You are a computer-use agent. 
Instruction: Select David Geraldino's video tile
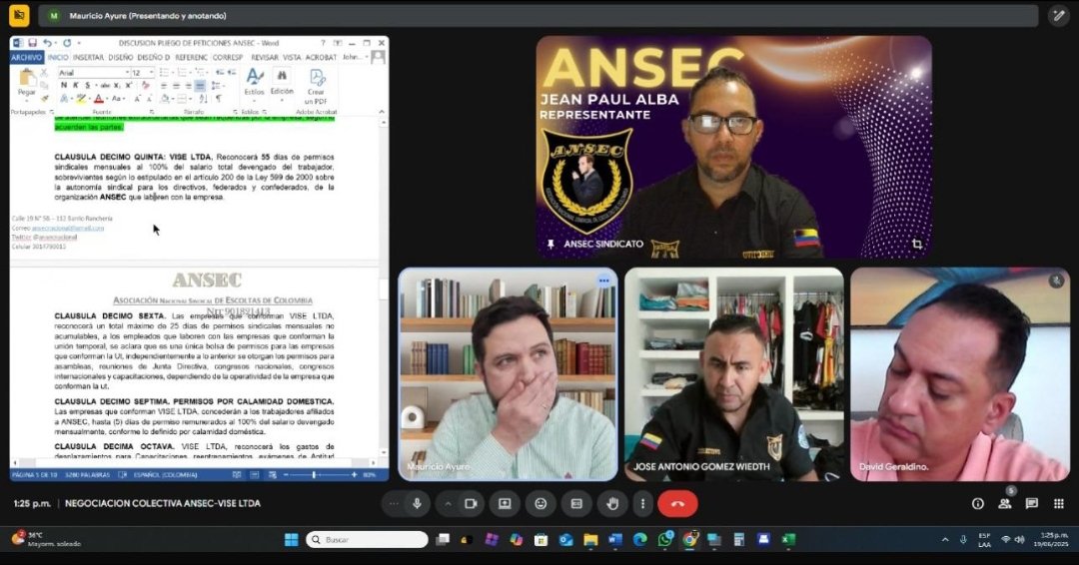click(960, 374)
